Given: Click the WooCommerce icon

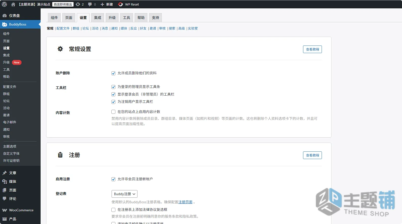Looking at the screenshot, I should 5,210.
